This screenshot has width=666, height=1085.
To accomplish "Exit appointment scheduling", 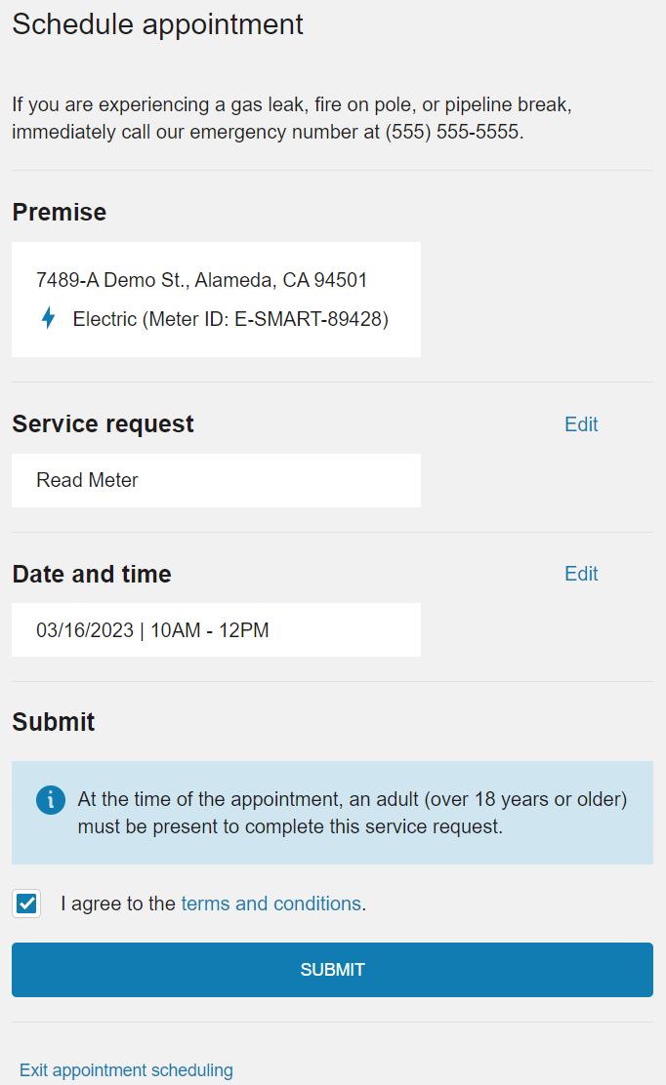I will pyautogui.click(x=125, y=1070).
